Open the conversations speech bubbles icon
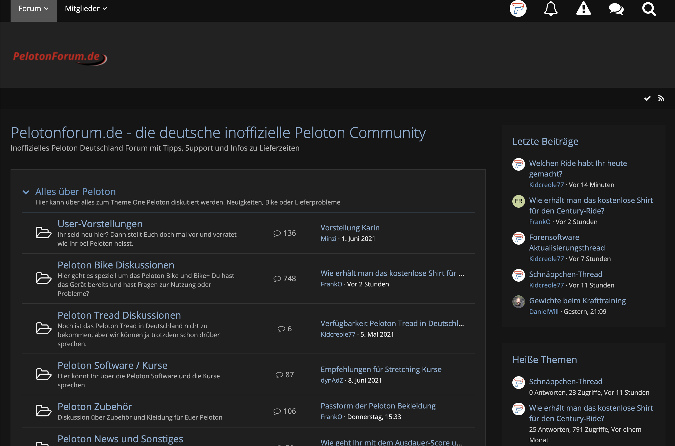Screen dimensions: 675x446 [x=616, y=9]
